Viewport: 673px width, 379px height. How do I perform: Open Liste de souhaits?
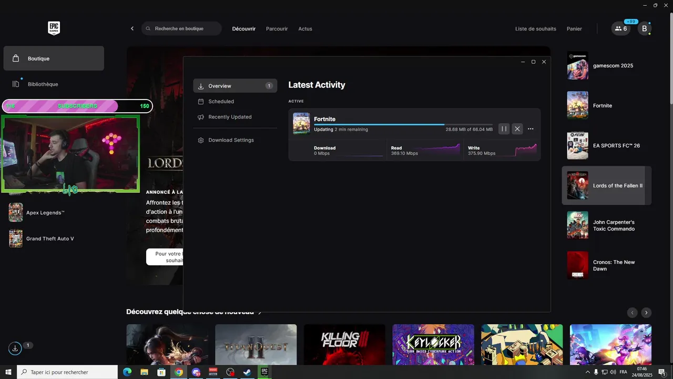coord(535,29)
